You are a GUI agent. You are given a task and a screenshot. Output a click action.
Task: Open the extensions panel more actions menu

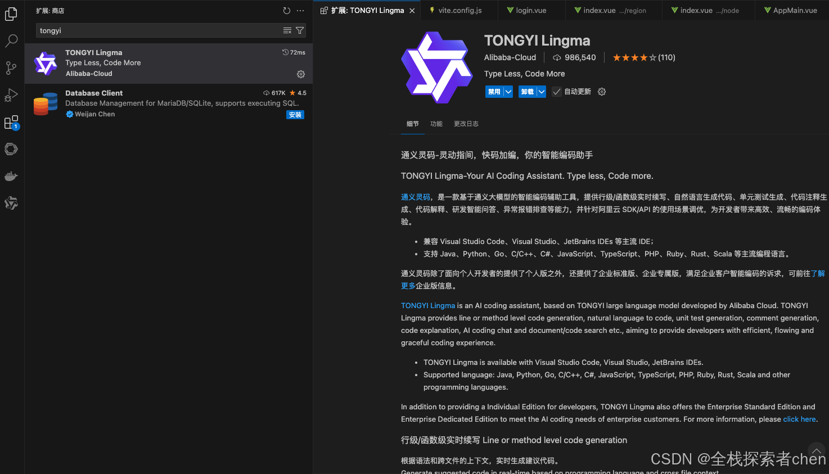pyautogui.click(x=300, y=11)
